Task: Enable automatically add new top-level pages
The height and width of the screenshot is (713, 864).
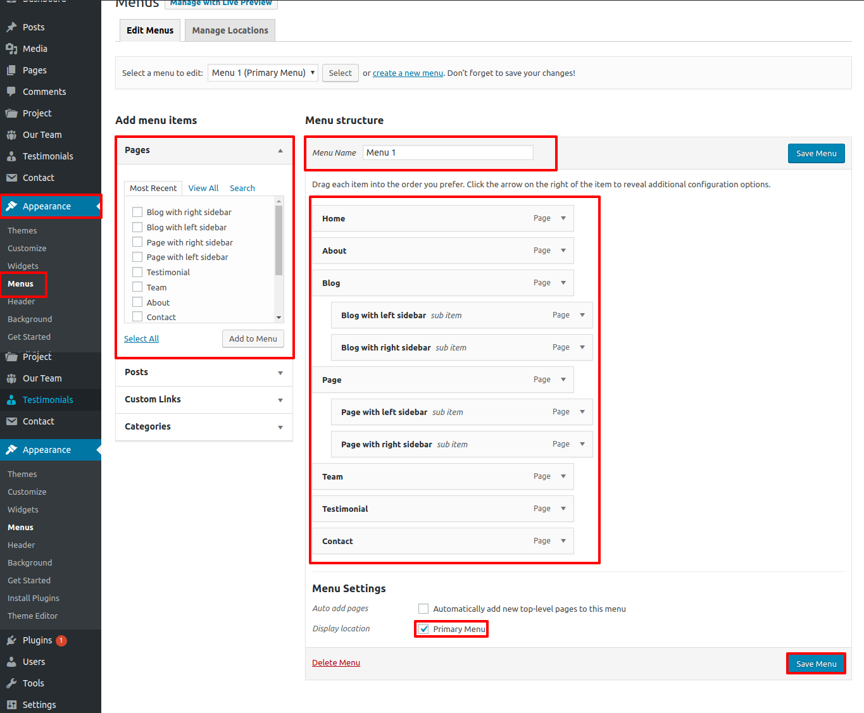Action: tap(423, 609)
